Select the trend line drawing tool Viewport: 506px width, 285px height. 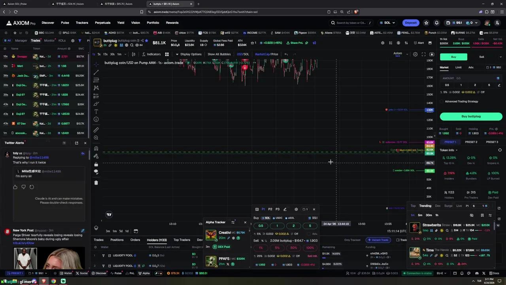point(96,72)
